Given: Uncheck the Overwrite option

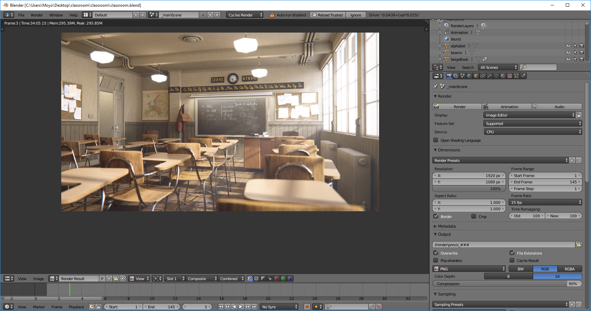Looking at the screenshot, I should (x=436, y=253).
